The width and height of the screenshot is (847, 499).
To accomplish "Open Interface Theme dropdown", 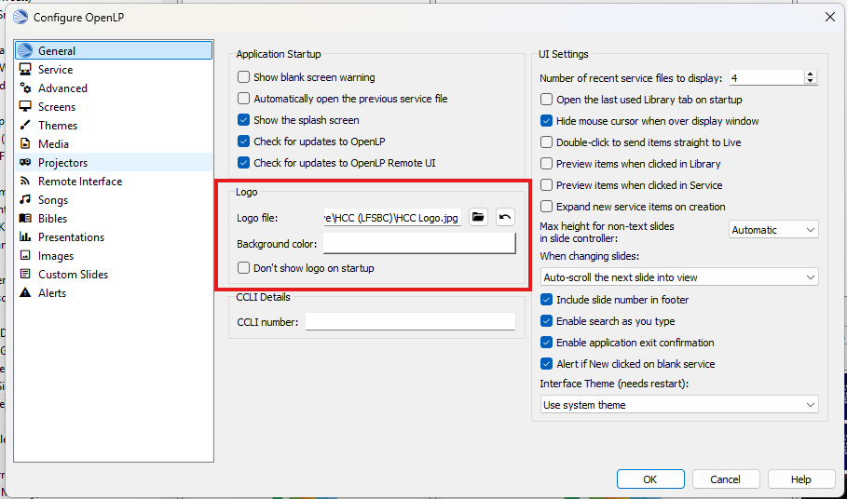I will tap(679, 405).
